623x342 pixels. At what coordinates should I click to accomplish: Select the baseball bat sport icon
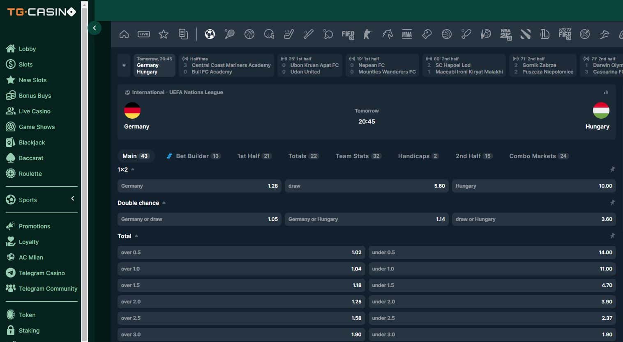[x=309, y=34]
